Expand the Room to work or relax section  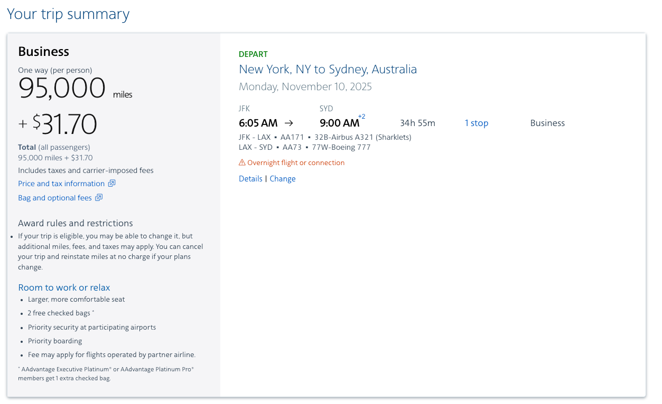coord(63,287)
